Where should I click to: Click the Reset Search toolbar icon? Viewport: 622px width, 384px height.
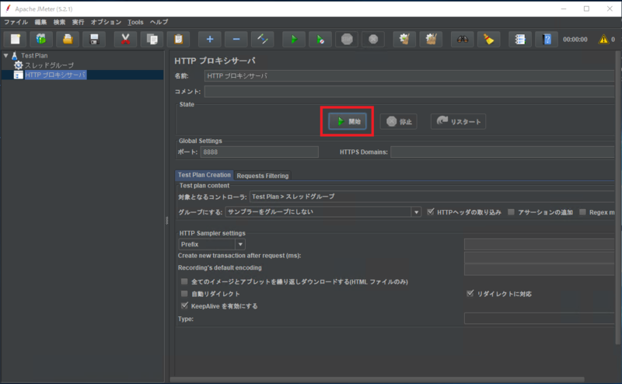(489, 40)
